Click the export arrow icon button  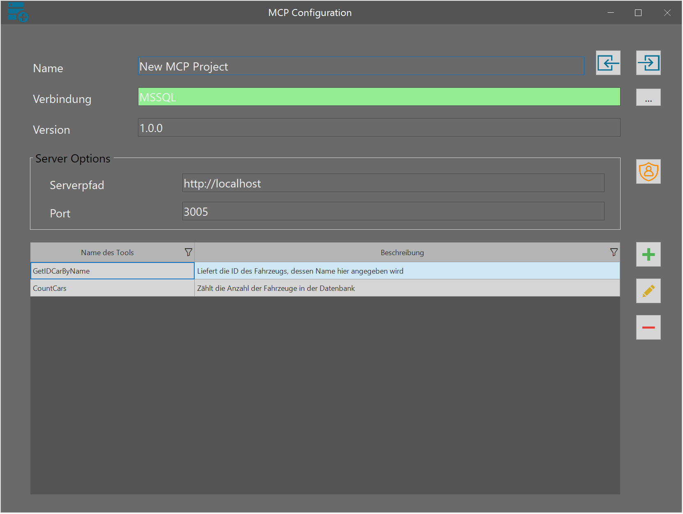[x=648, y=63]
